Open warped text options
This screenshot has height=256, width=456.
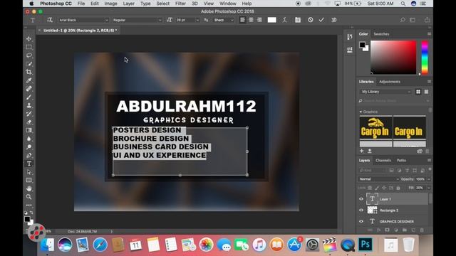pyautogui.click(x=284, y=20)
